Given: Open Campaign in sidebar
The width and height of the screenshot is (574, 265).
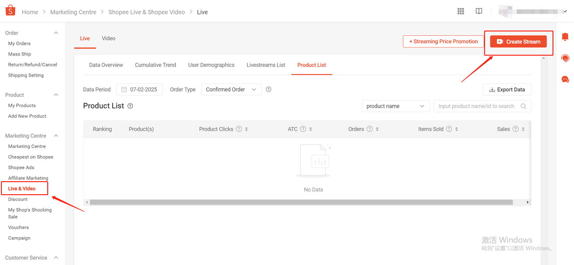Looking at the screenshot, I should click(19, 238).
